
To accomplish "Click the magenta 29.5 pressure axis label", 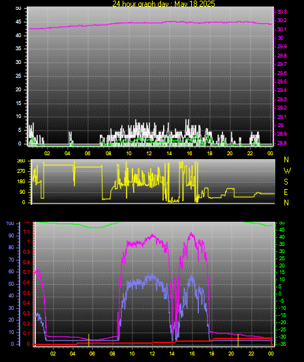I will tap(282, 82).
